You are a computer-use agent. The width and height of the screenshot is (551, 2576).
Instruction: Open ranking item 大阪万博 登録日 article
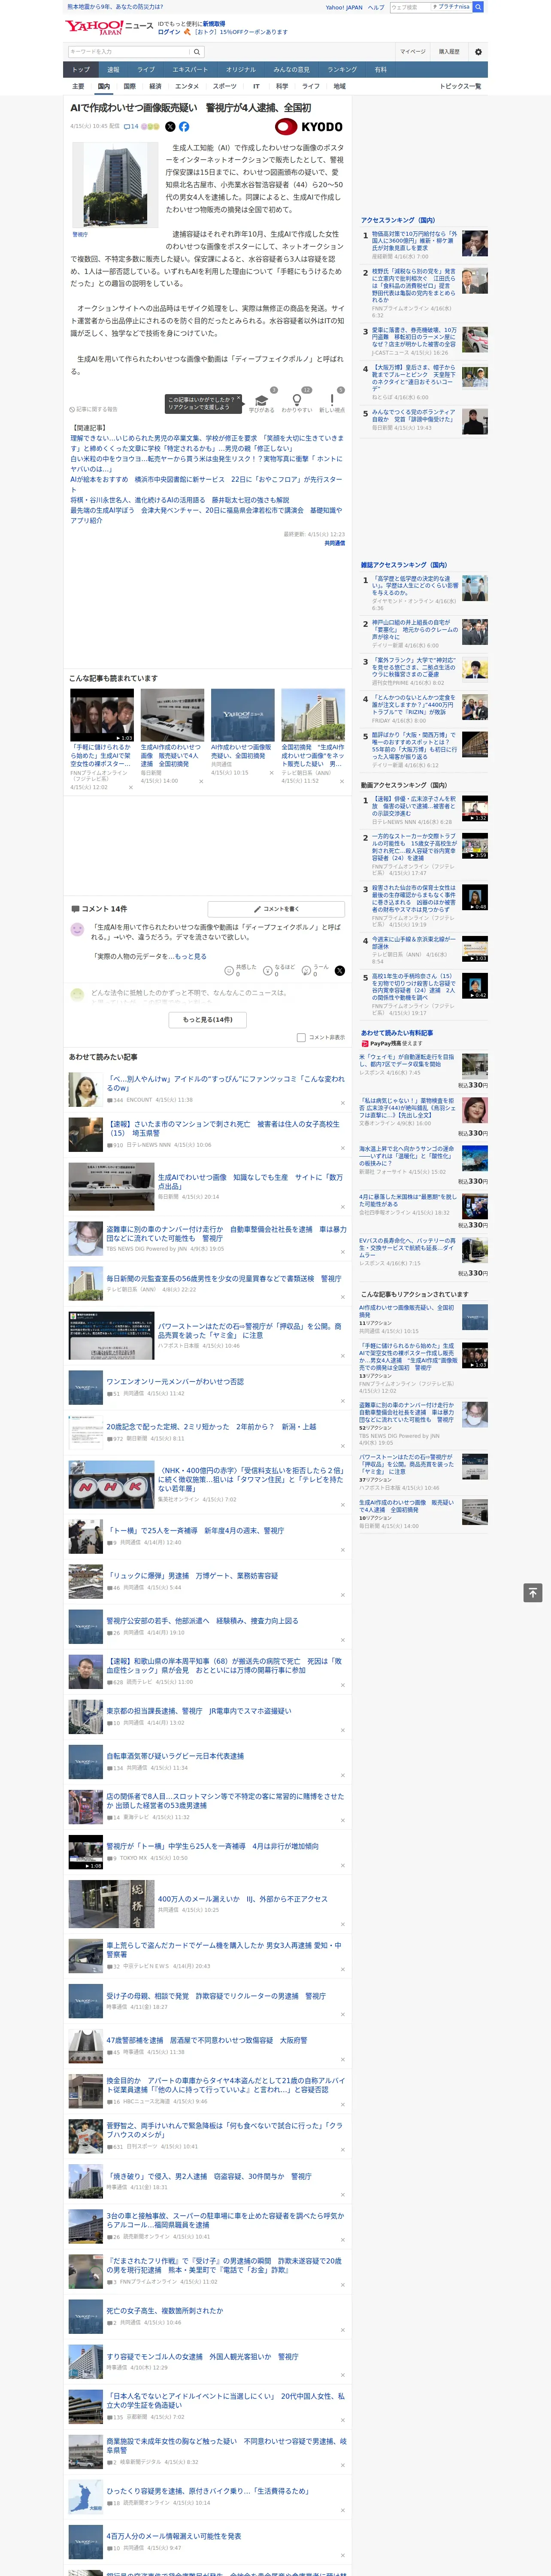414,378
